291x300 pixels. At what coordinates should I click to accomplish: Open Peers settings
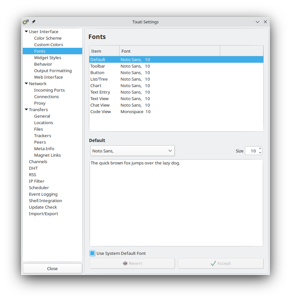40,142
